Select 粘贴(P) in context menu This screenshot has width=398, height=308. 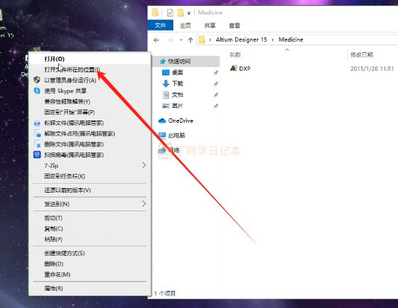89,240
